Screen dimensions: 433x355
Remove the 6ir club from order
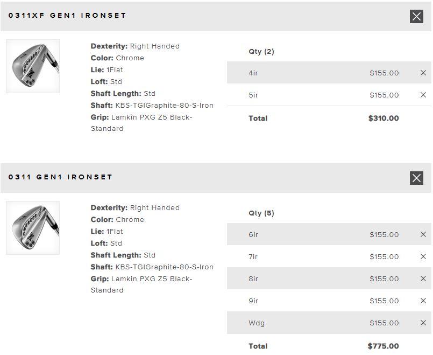423,234
